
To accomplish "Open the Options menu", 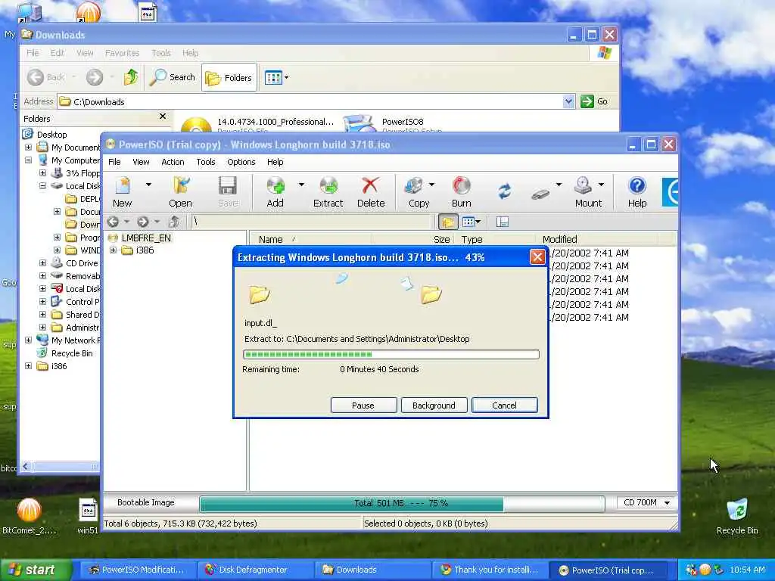I will pyautogui.click(x=241, y=162).
